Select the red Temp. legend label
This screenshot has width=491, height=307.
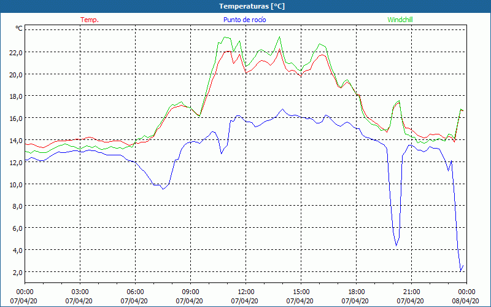tap(90, 20)
